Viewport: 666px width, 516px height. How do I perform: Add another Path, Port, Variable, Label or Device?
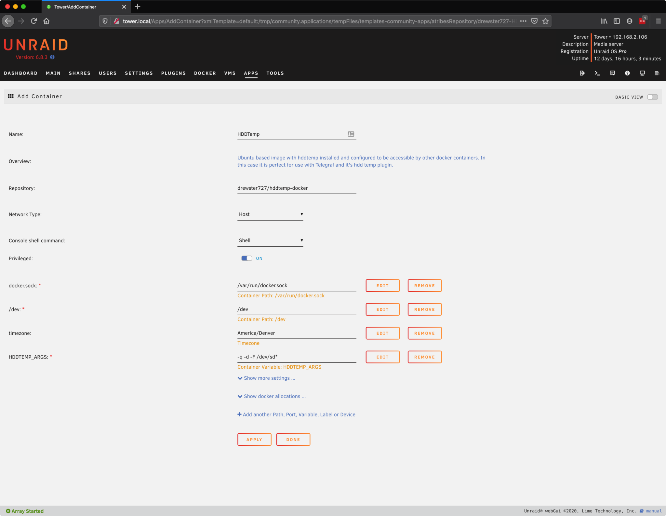tap(296, 414)
